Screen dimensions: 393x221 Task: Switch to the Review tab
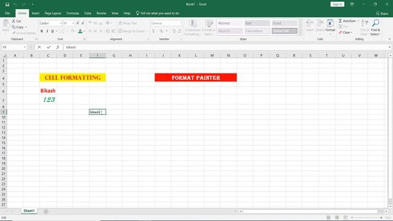[101, 14]
